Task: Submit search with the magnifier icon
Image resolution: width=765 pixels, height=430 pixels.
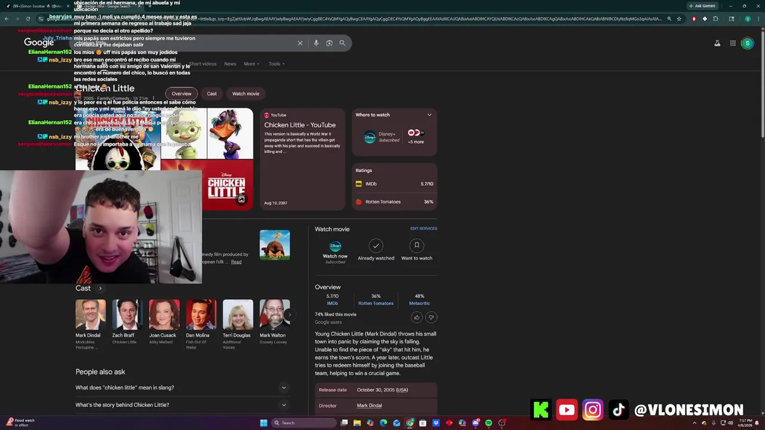Action: pos(342,43)
